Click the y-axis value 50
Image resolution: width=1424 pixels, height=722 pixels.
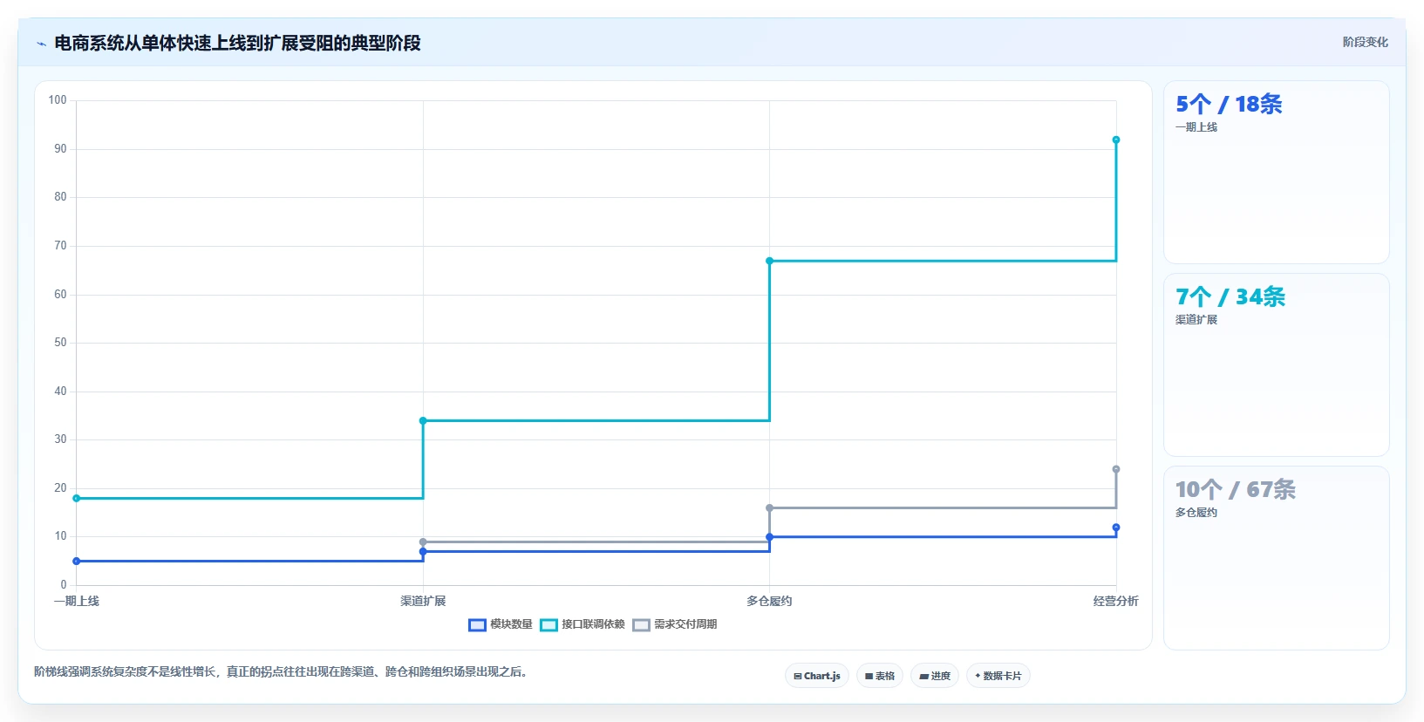tap(60, 343)
